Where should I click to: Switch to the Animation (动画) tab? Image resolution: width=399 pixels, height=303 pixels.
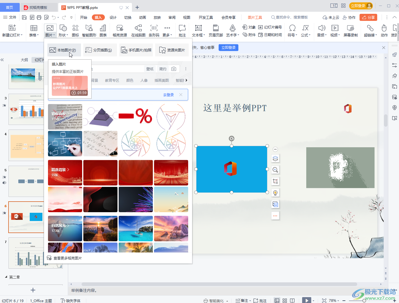[x=143, y=17]
